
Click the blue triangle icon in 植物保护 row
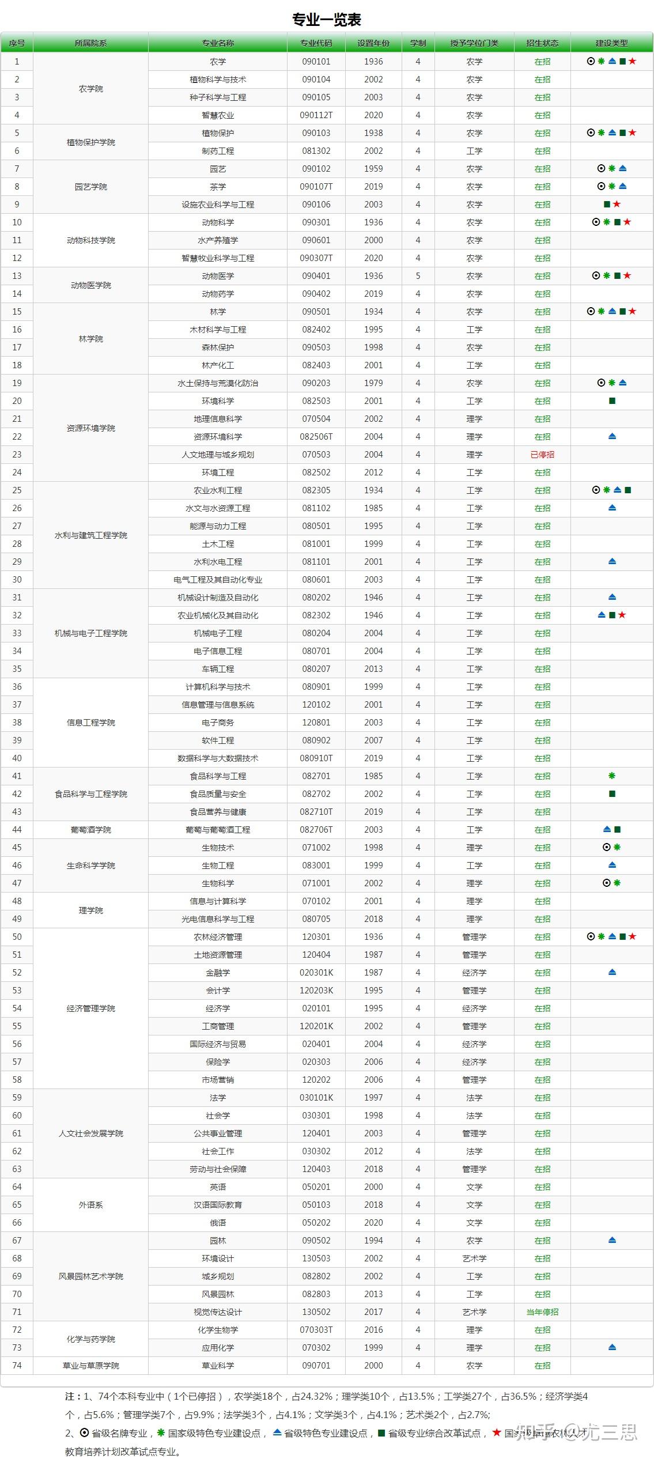point(612,133)
